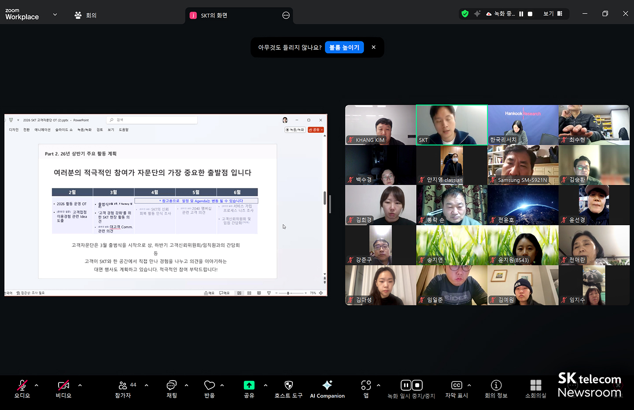634x410 pixels.
Task: Start video with the 비디오 camera icon
Action: 63,385
